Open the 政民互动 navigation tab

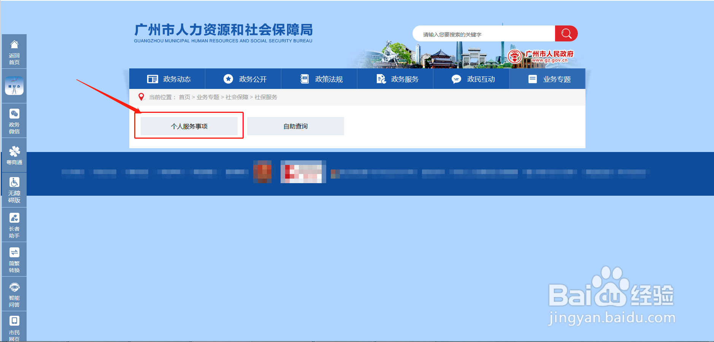(x=471, y=79)
